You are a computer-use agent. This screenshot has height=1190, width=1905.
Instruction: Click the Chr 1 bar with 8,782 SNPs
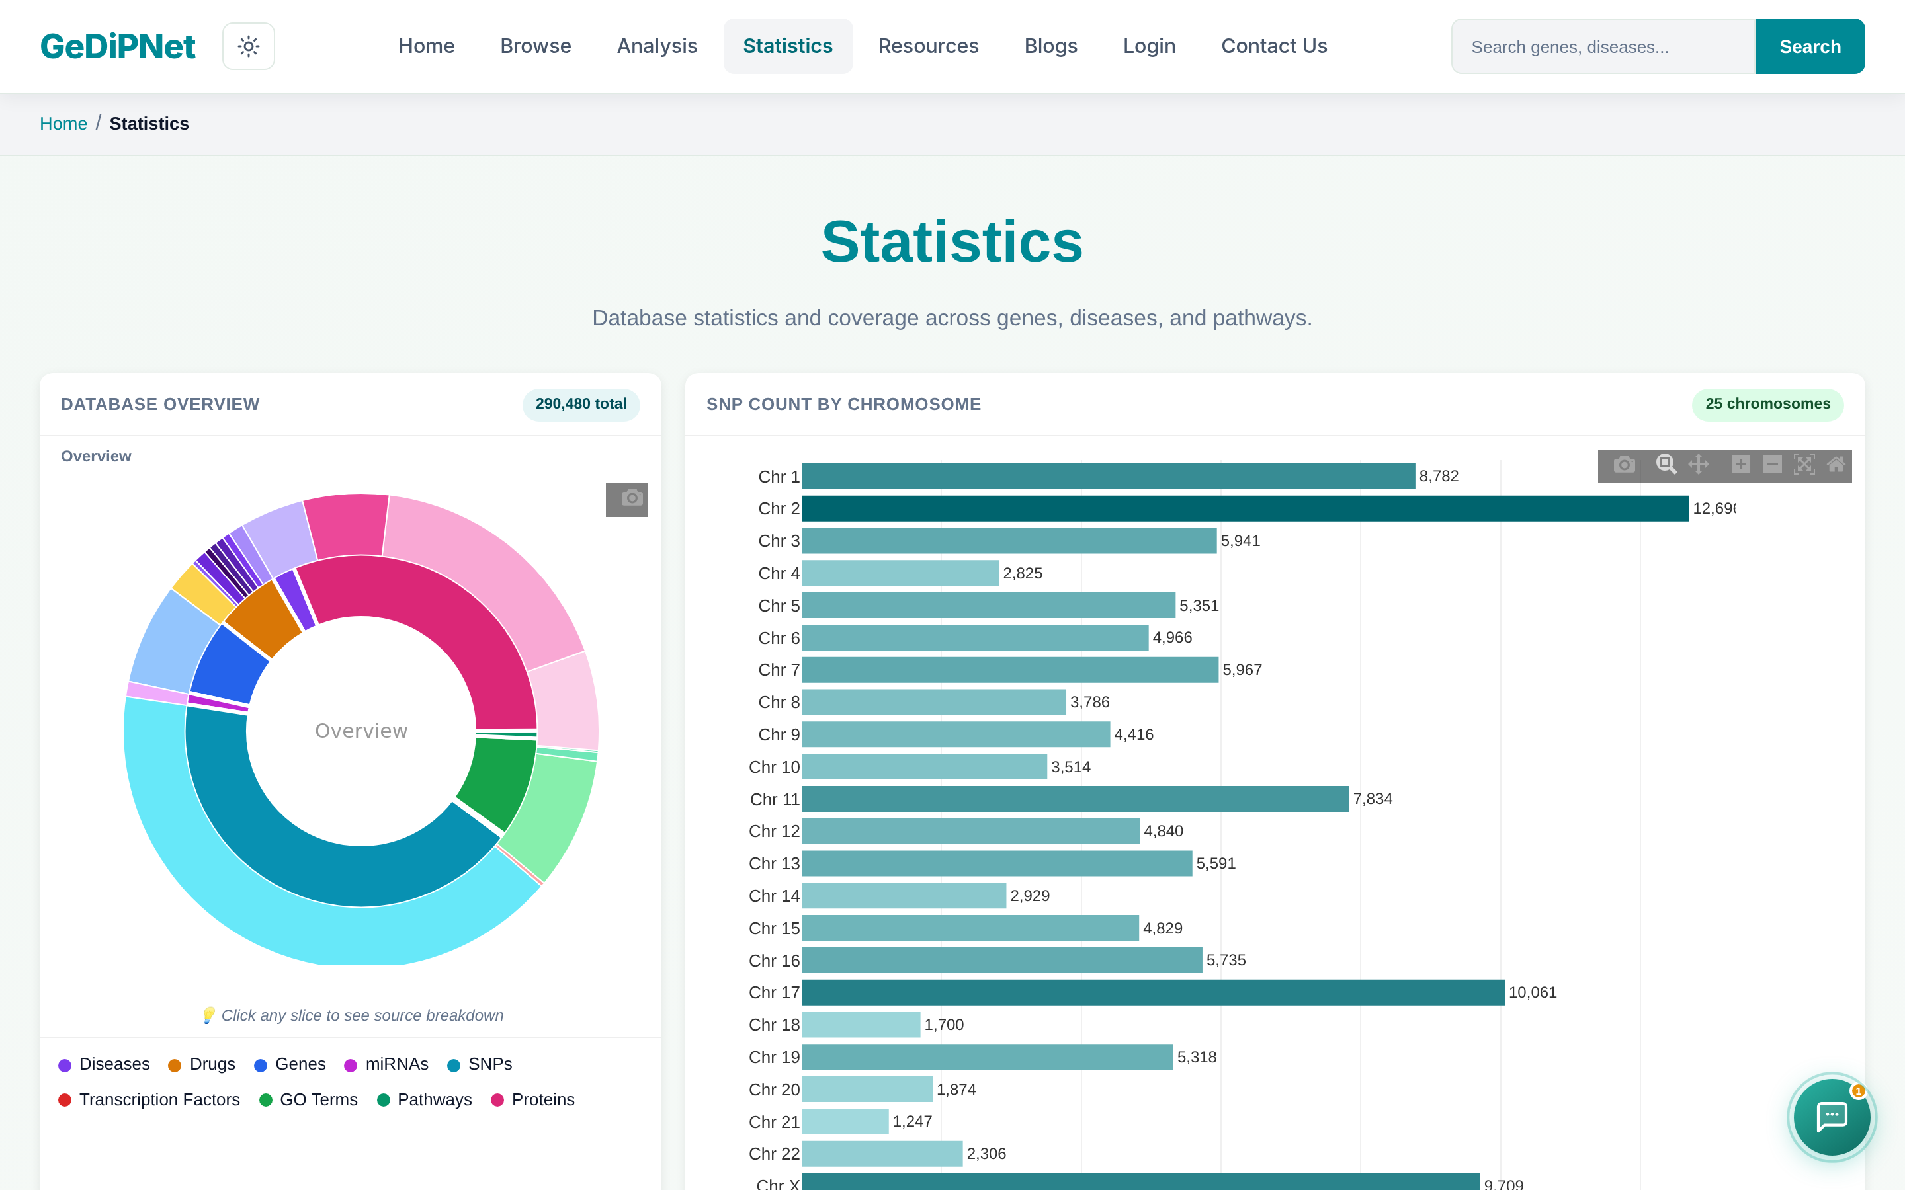pos(1107,476)
